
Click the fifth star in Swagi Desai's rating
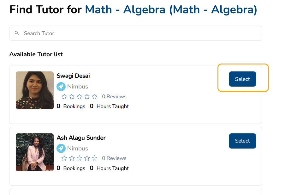click(94, 96)
